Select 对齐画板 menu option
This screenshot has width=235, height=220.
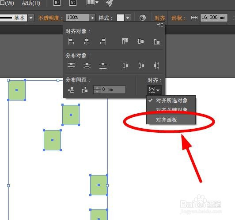click(171, 119)
